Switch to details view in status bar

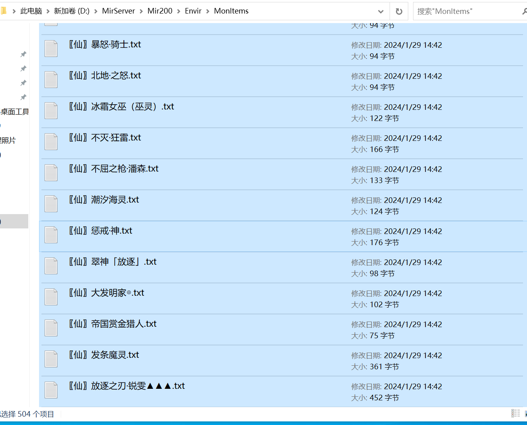pos(515,413)
